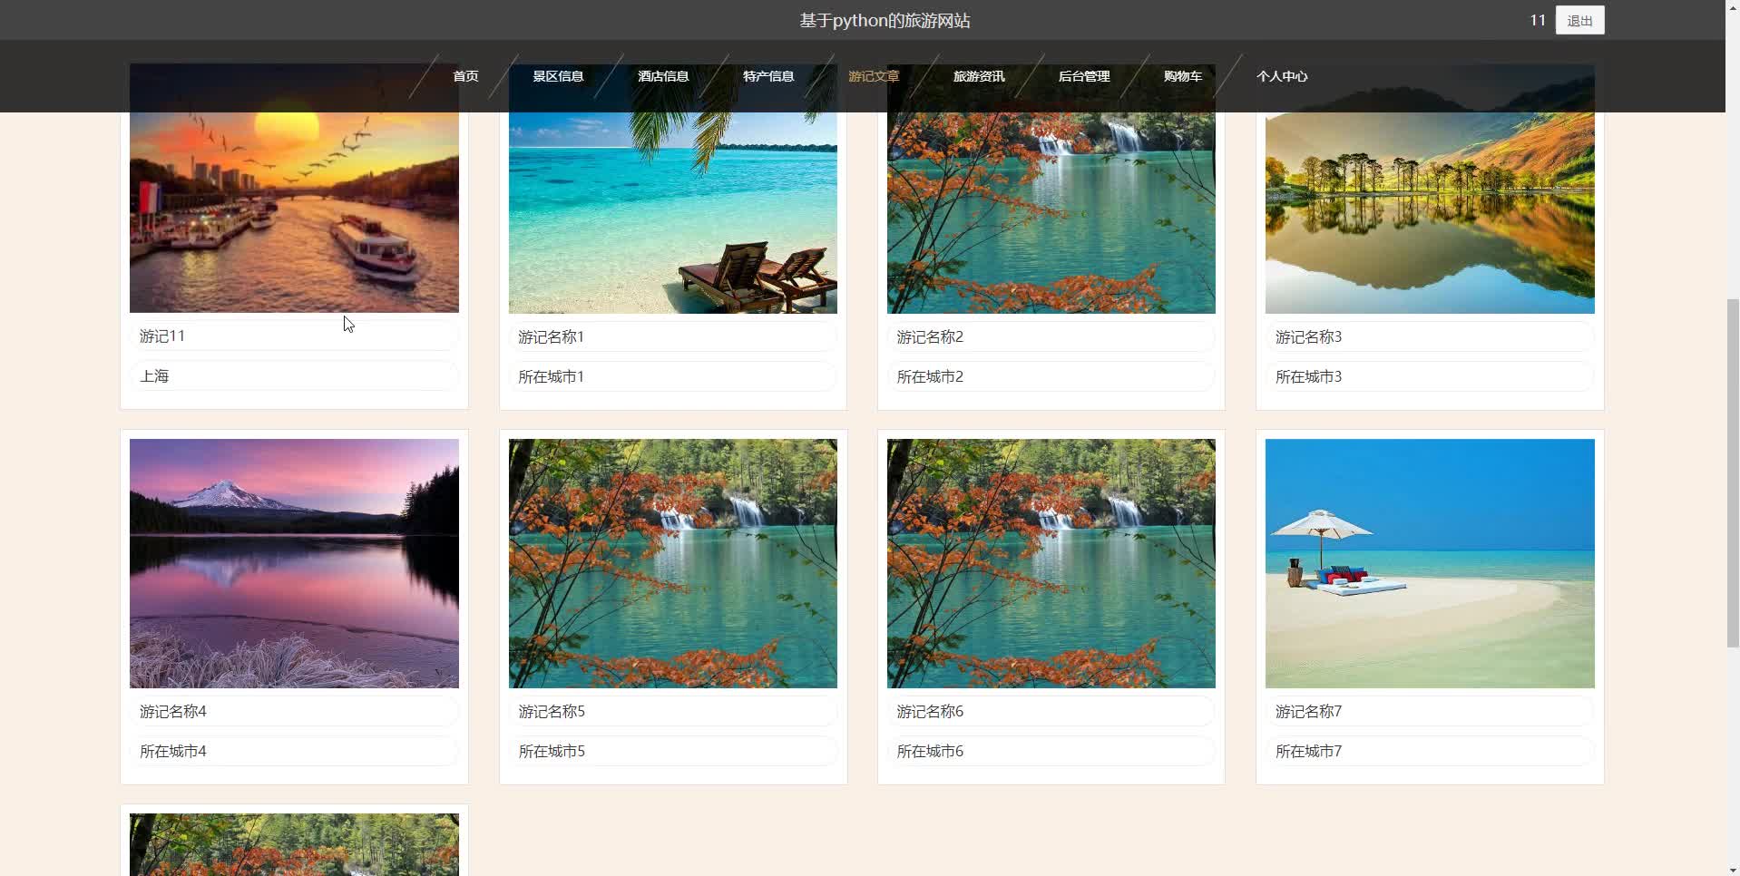Click the title 游记名称5
This screenshot has height=876, width=1740.
click(552, 712)
